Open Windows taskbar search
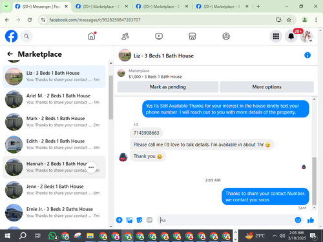This screenshot has width=323, height=242. click(23, 236)
